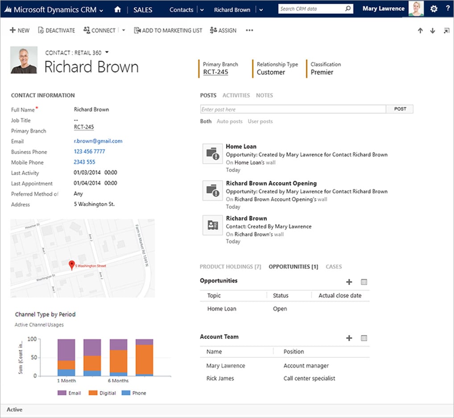
Task: Filter the wall to Auto posts only
Action: pos(230,121)
